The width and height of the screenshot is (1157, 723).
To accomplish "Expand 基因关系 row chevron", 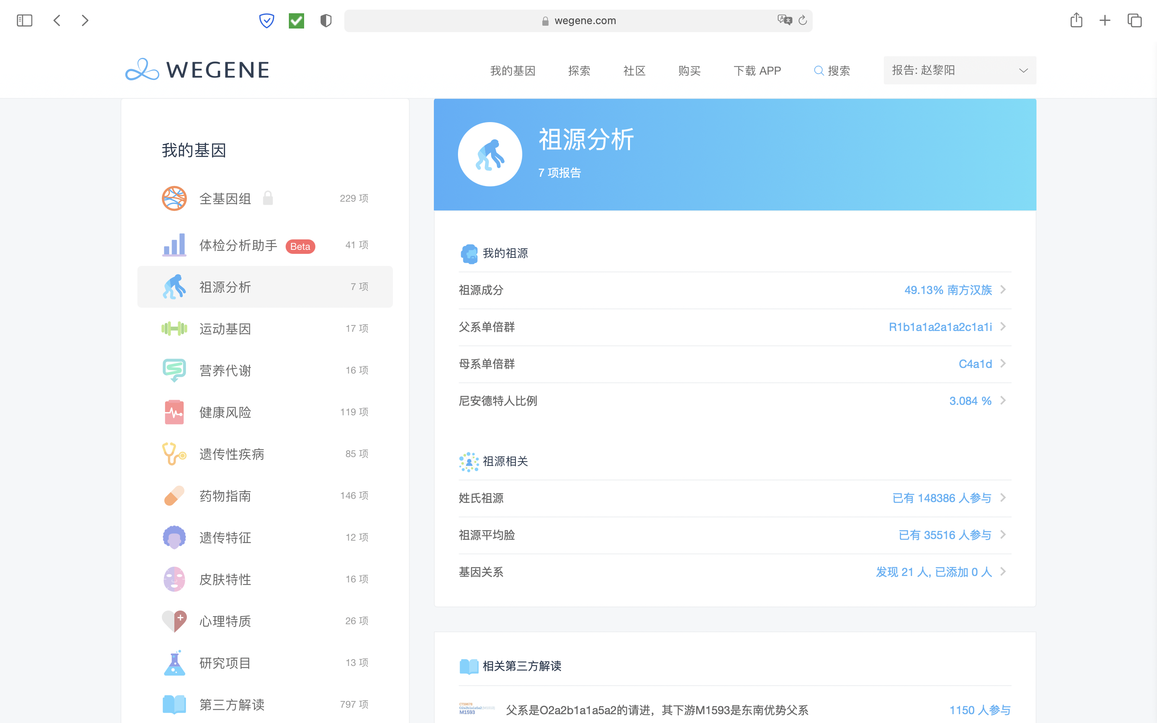I will 1003,572.
